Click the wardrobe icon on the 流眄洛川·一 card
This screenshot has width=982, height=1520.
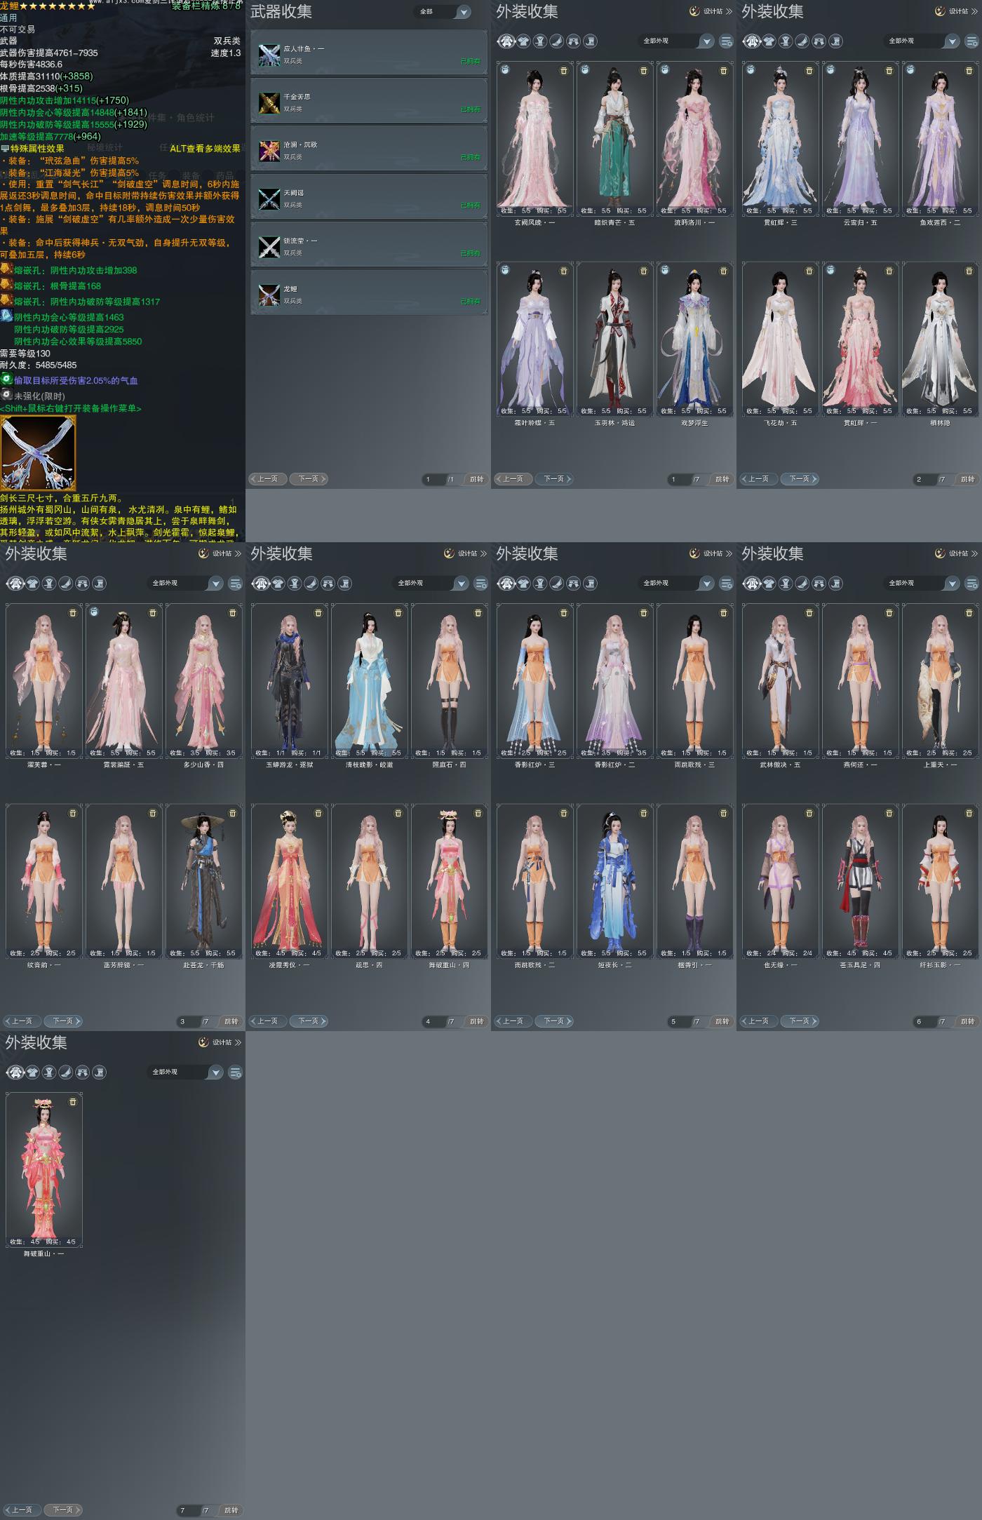pos(665,70)
